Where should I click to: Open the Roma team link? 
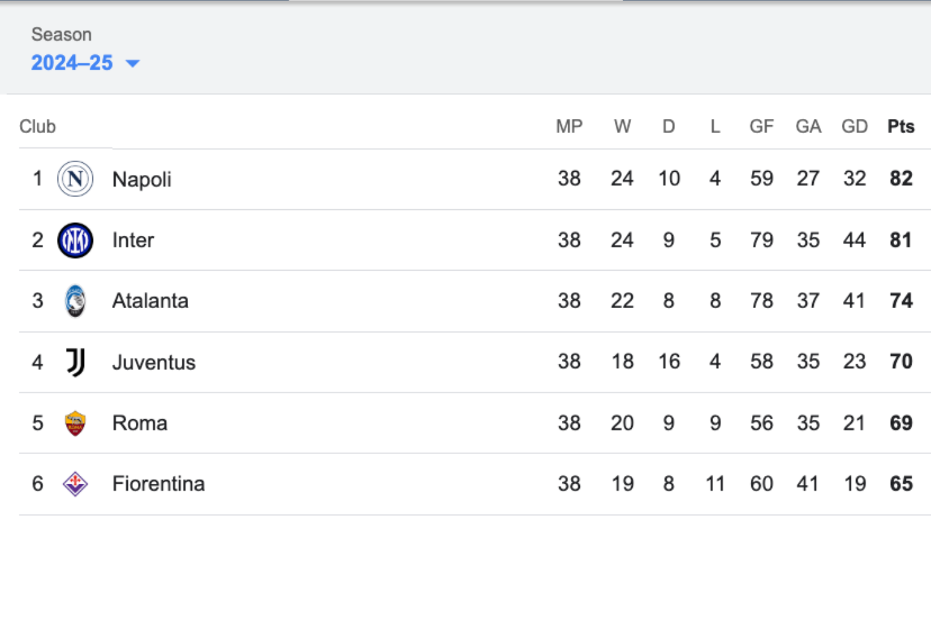coord(140,423)
